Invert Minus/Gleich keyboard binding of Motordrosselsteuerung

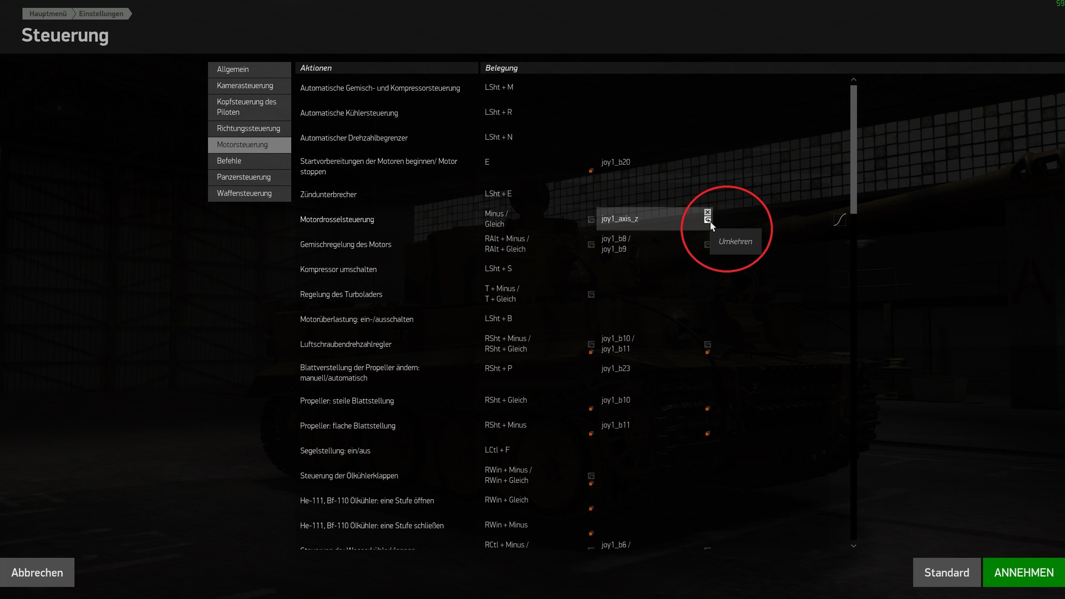click(591, 220)
